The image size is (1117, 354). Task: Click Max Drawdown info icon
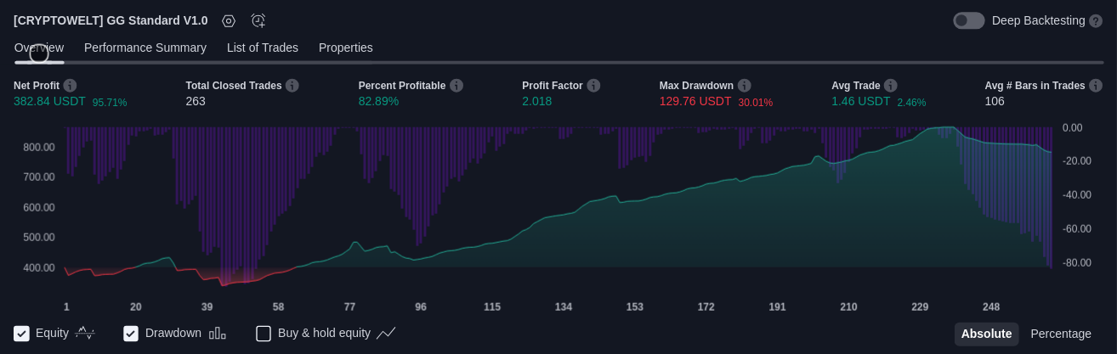pyautogui.click(x=745, y=86)
